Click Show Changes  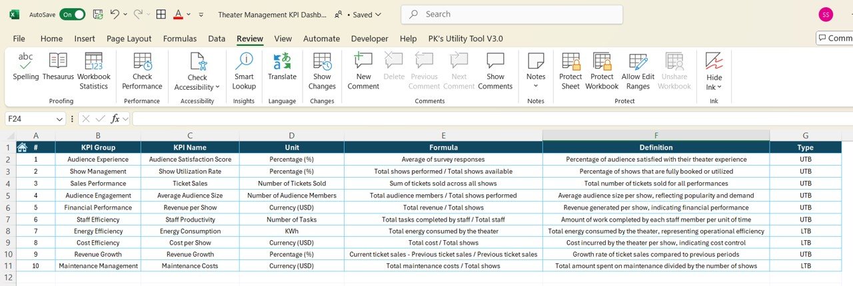pos(322,72)
